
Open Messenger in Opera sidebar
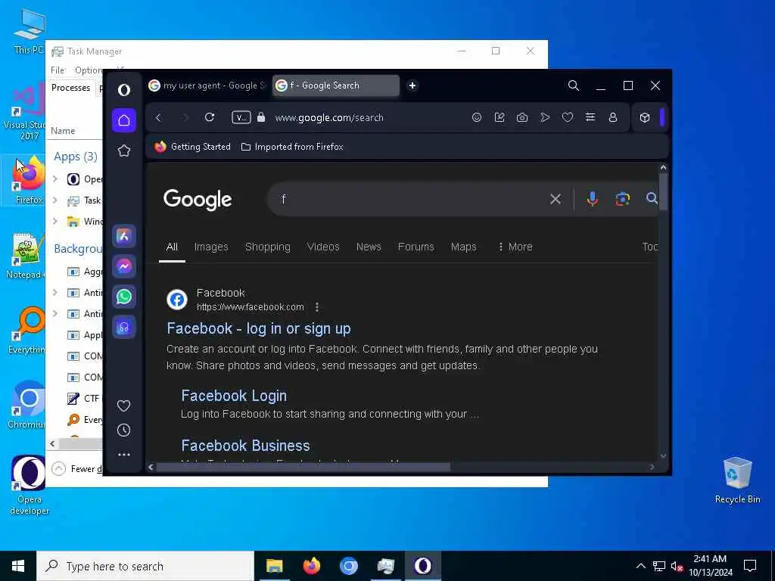(x=124, y=266)
